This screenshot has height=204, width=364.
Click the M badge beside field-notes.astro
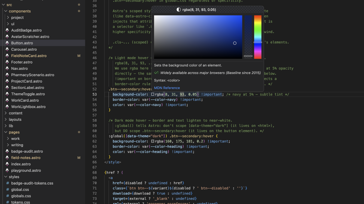point(79,158)
